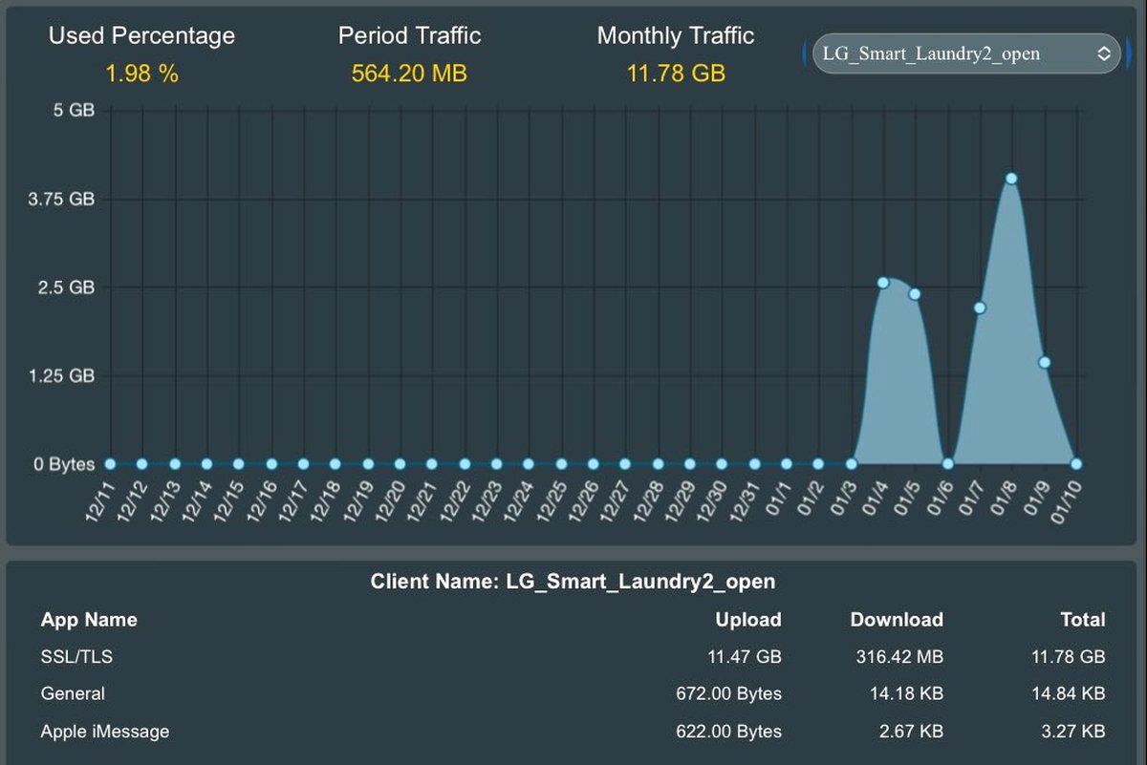The width and height of the screenshot is (1147, 765).
Task: Click the Total column header
Action: pos(1082,620)
